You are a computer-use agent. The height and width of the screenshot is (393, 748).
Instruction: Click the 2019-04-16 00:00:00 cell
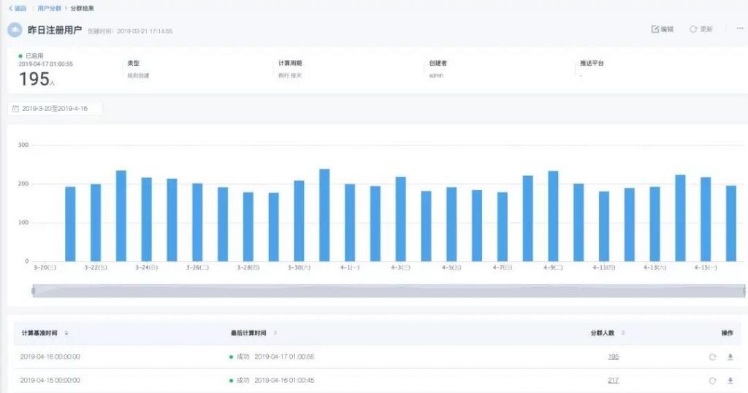(50, 356)
